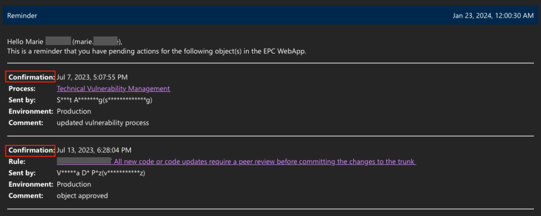Open the Technical Vulnerability Management link
The image size is (541, 216).
[x=113, y=89]
